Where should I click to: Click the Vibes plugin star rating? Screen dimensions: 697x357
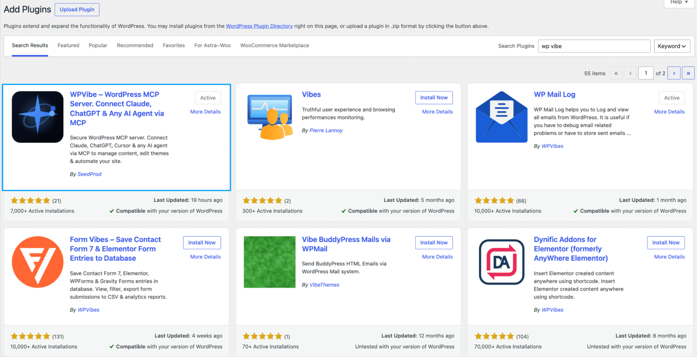pos(262,201)
